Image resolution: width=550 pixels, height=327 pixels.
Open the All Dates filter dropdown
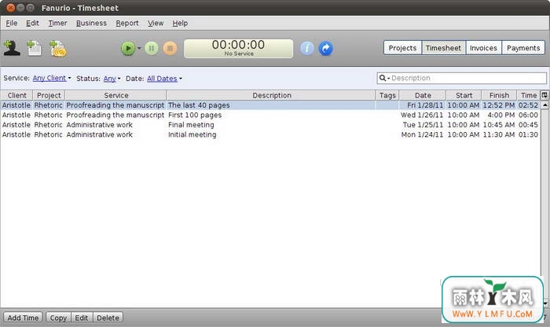164,79
